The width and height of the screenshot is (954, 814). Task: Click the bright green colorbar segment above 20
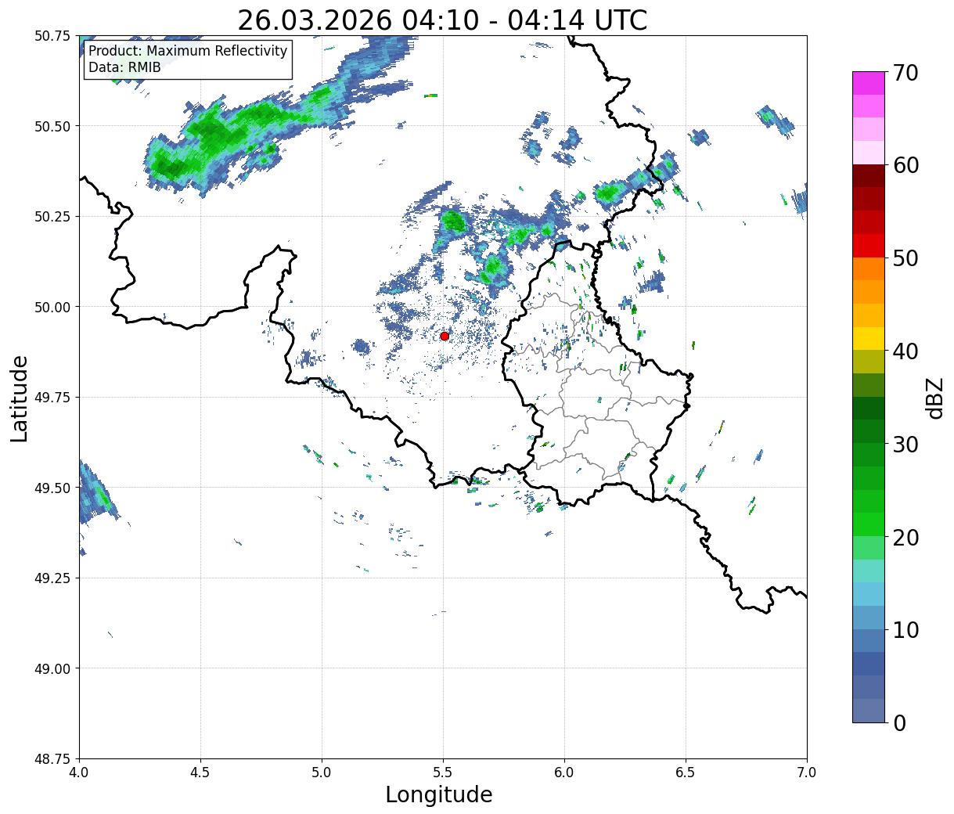(868, 524)
